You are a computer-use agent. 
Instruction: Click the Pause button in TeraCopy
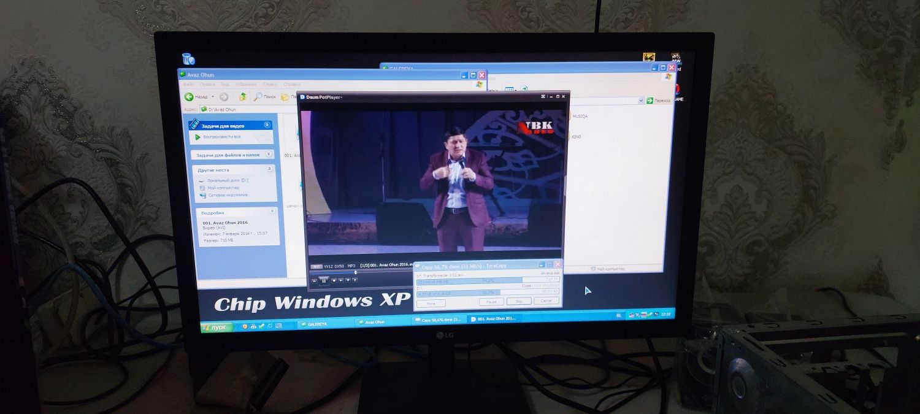[491, 301]
